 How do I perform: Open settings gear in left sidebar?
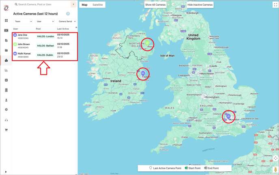point(6,110)
